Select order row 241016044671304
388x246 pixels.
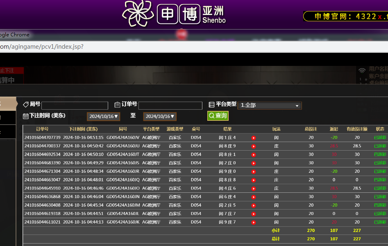pyautogui.click(x=42, y=172)
